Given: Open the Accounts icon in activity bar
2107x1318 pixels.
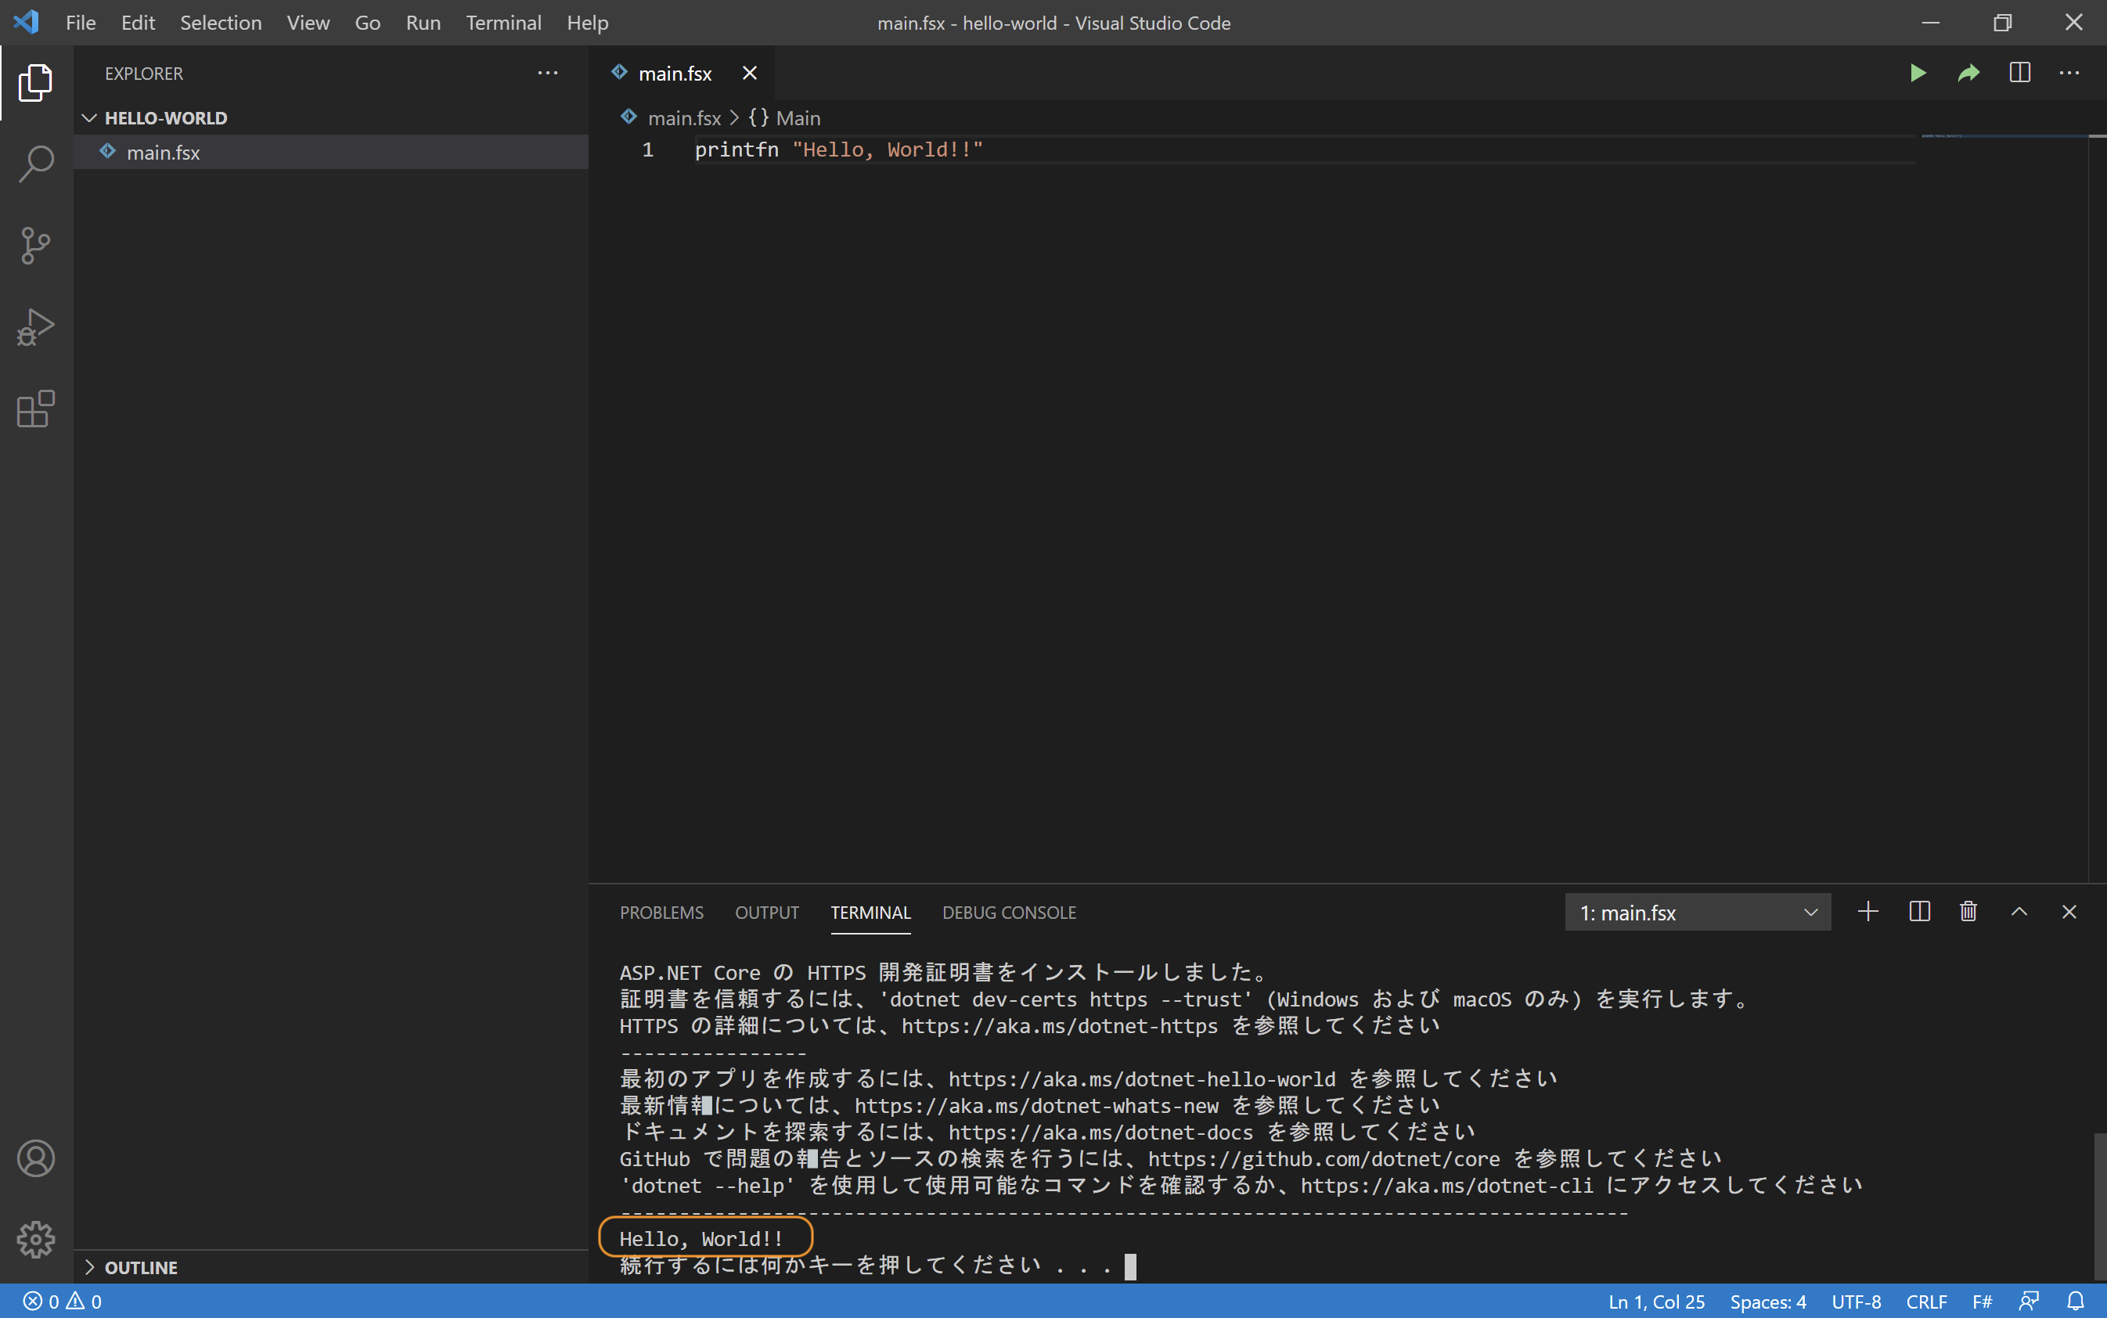Looking at the screenshot, I should coord(36,1158).
